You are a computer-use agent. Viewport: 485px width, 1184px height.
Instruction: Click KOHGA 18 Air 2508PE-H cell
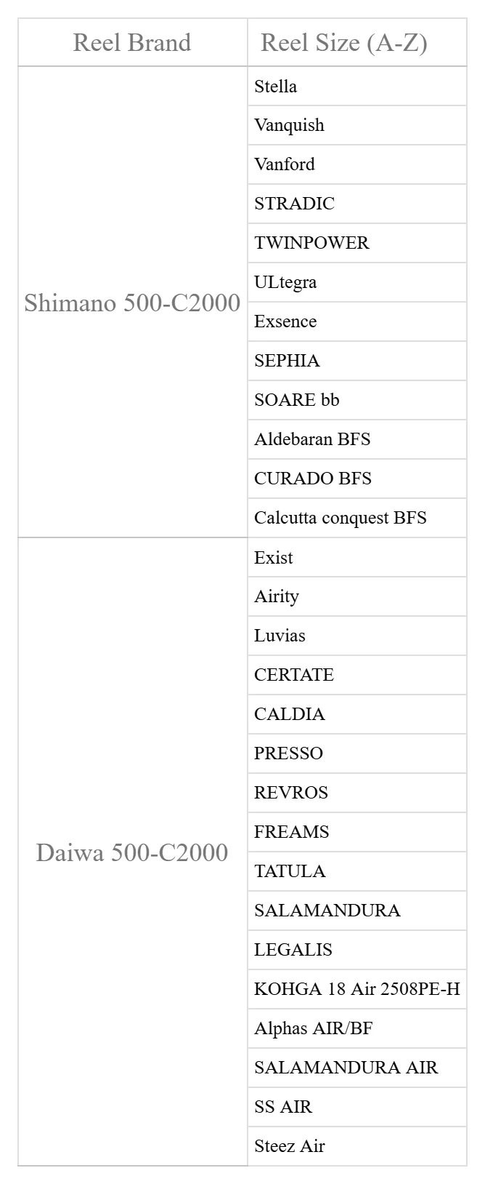coord(356,989)
